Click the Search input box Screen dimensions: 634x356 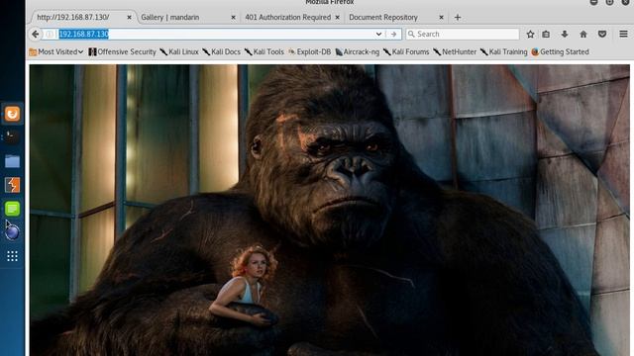[463, 34]
